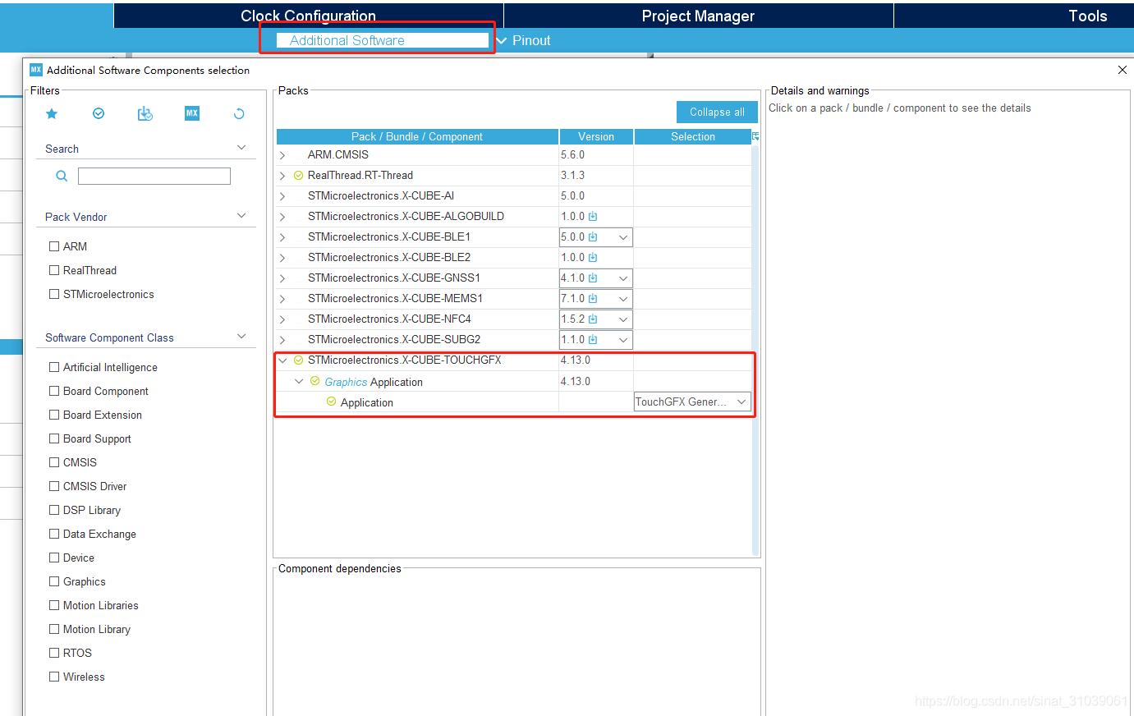Click the Version column header
The width and height of the screenshot is (1134, 716).
[x=596, y=136]
